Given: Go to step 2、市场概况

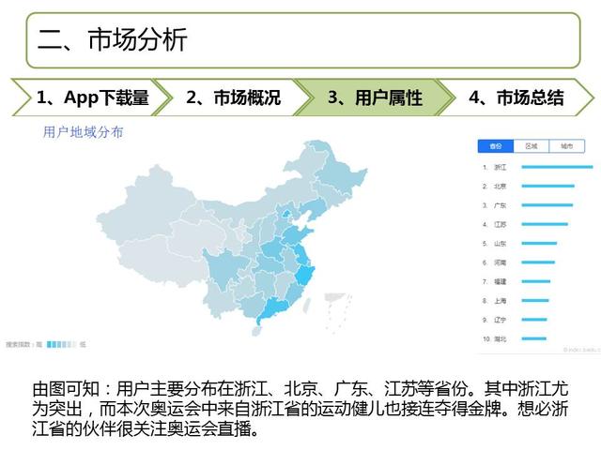Looking at the screenshot, I should pos(234,97).
